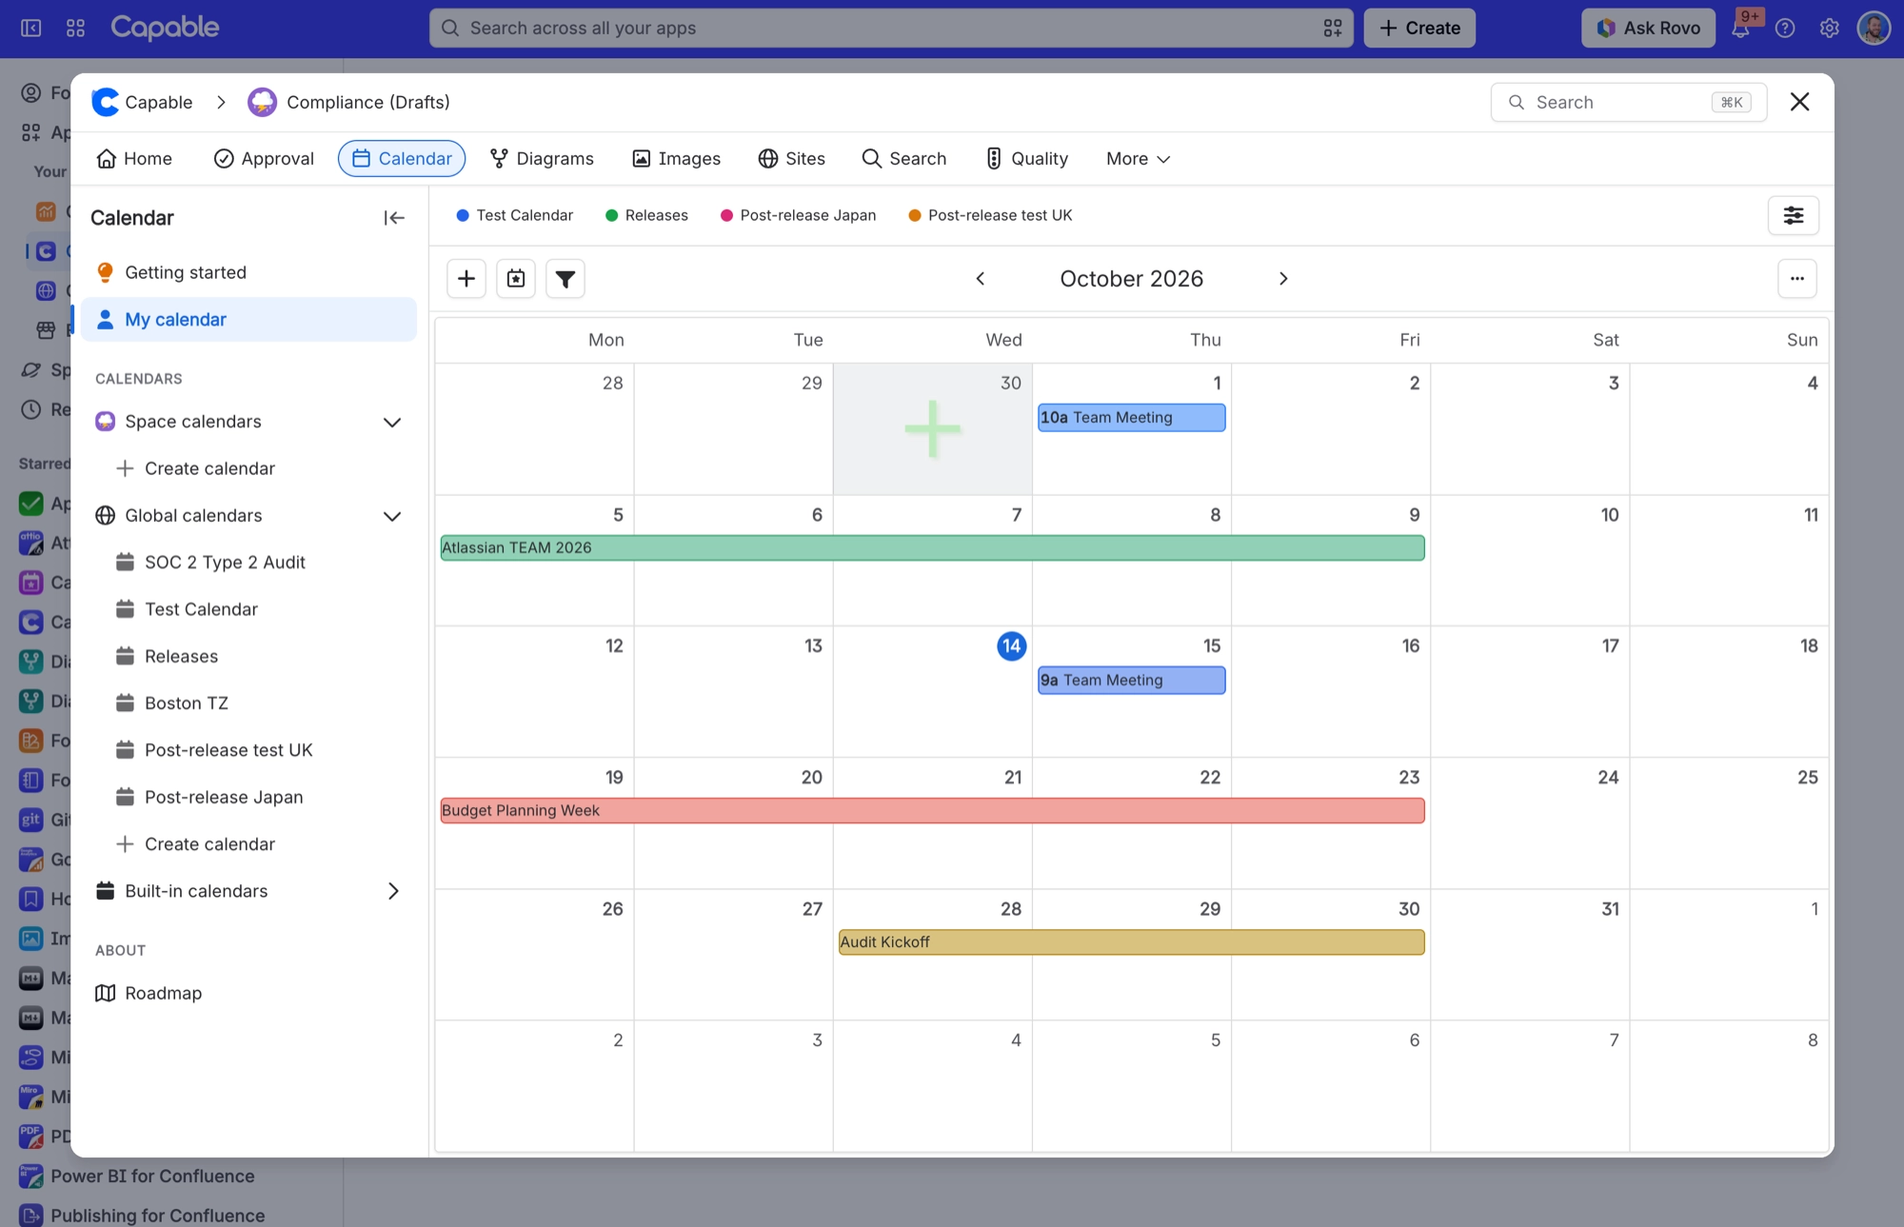The width and height of the screenshot is (1904, 1227).
Task: Open the help question mark icon
Action: (x=1785, y=29)
